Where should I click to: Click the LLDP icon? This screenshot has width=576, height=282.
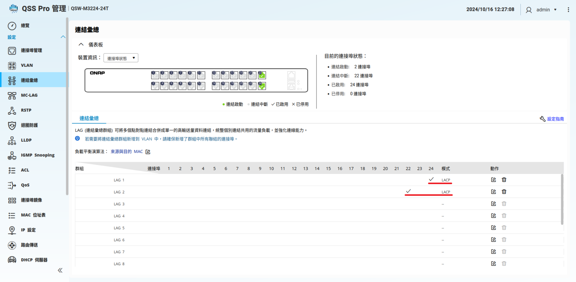[x=12, y=140]
